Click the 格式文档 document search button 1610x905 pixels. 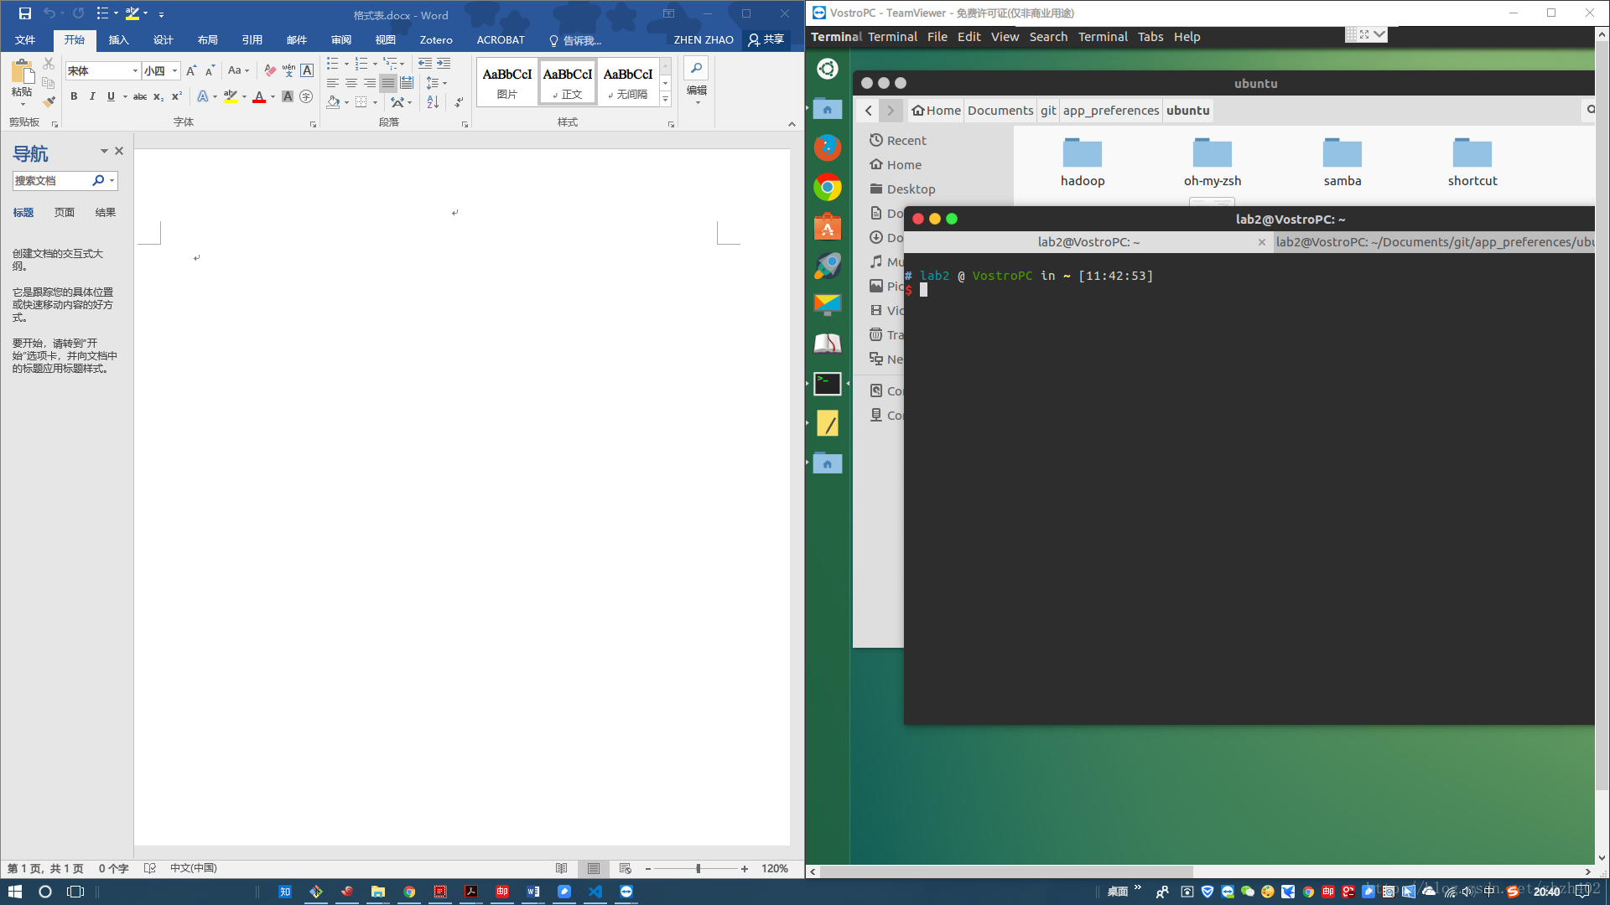tap(97, 180)
